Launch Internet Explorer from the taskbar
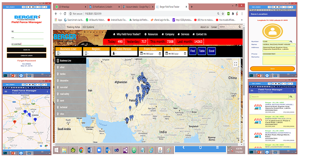Screen dimensions: 320x156 pyautogui.click(x=151, y=150)
